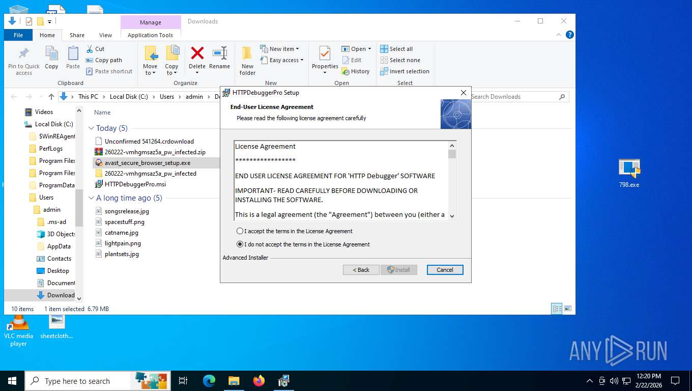Click the Cut scissors icon
692x391 pixels.
coord(89,49)
